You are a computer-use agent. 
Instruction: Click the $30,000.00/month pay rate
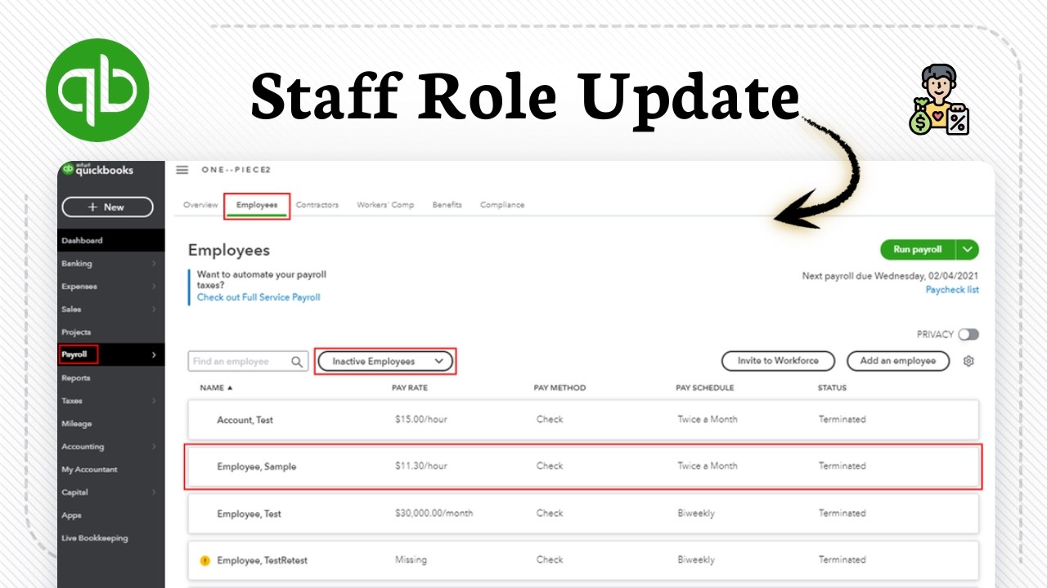(x=434, y=514)
